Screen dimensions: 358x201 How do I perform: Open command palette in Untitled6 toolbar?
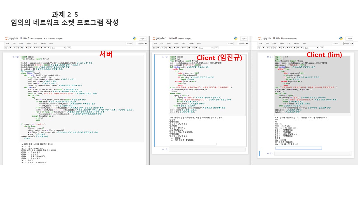[x=322, y=48]
